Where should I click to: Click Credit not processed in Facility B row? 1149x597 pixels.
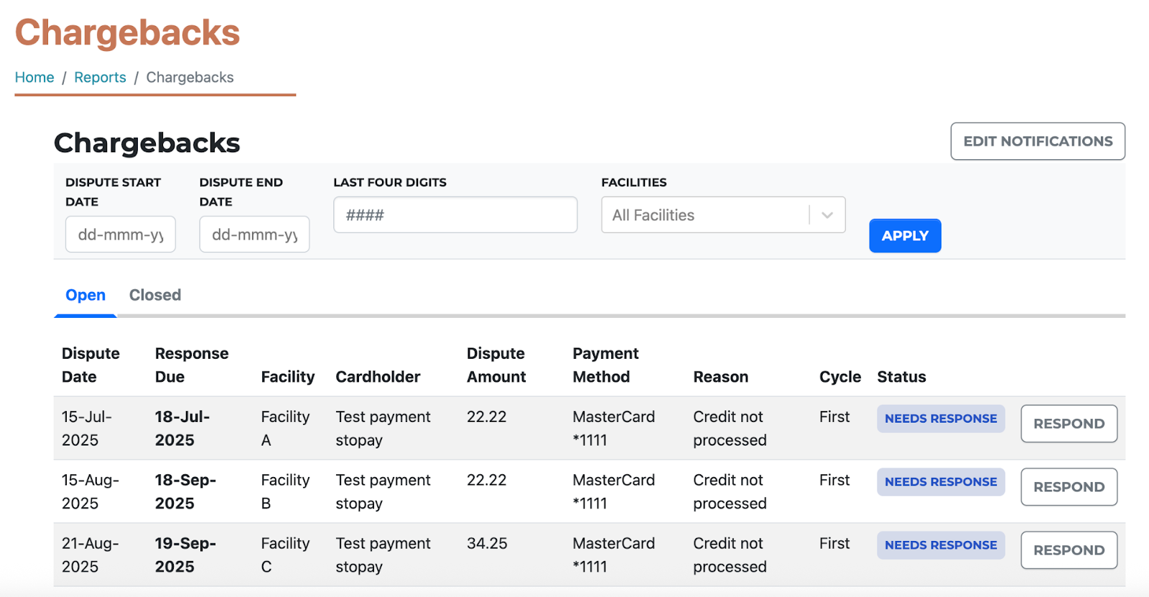tap(730, 492)
